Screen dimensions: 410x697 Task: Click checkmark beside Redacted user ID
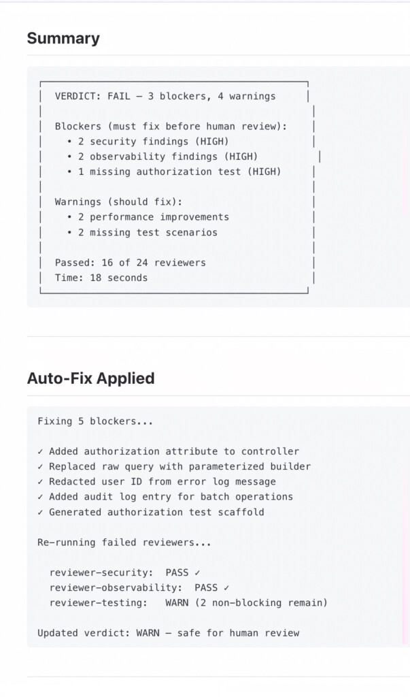[x=40, y=482]
